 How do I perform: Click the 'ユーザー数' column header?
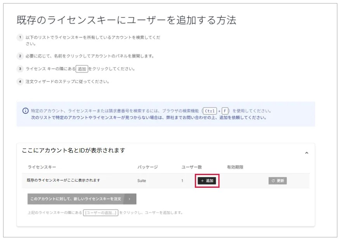click(x=192, y=167)
